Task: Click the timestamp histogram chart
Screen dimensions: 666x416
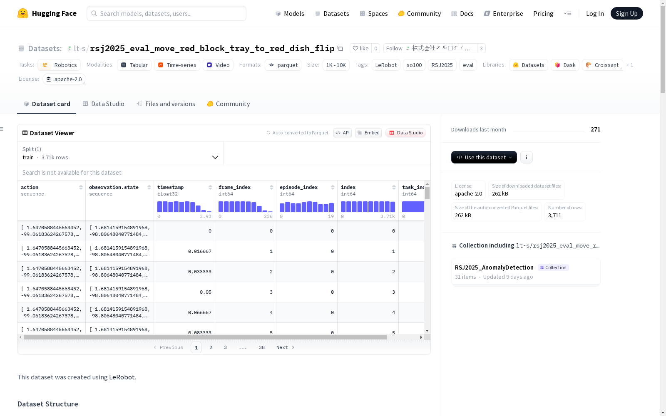Action: [184, 207]
